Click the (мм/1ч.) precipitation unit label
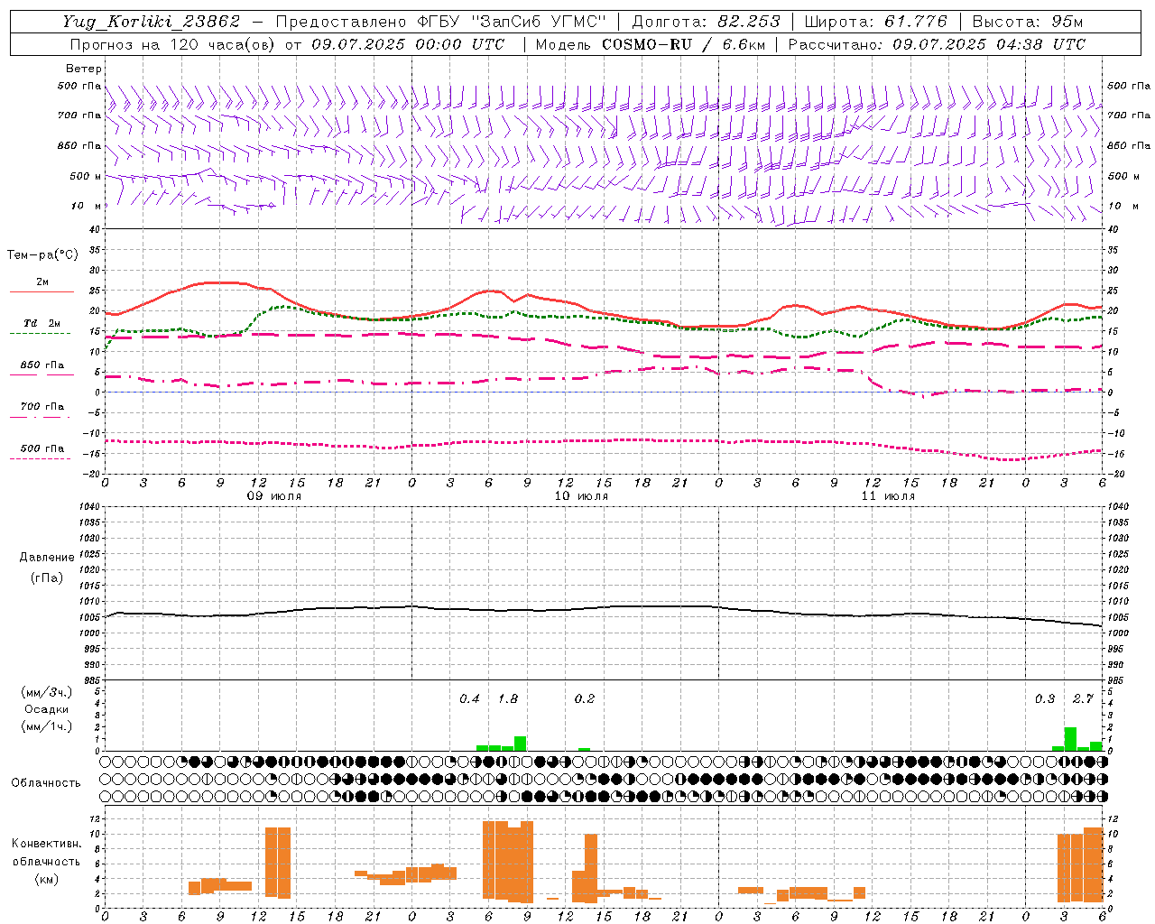This screenshot has height=924, width=1155. (x=47, y=725)
